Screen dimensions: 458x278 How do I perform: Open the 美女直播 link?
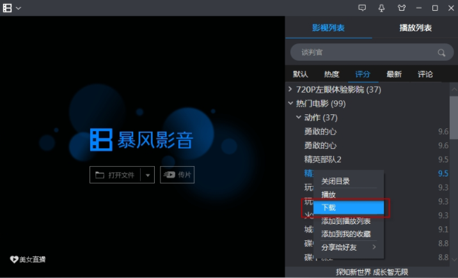33,259
